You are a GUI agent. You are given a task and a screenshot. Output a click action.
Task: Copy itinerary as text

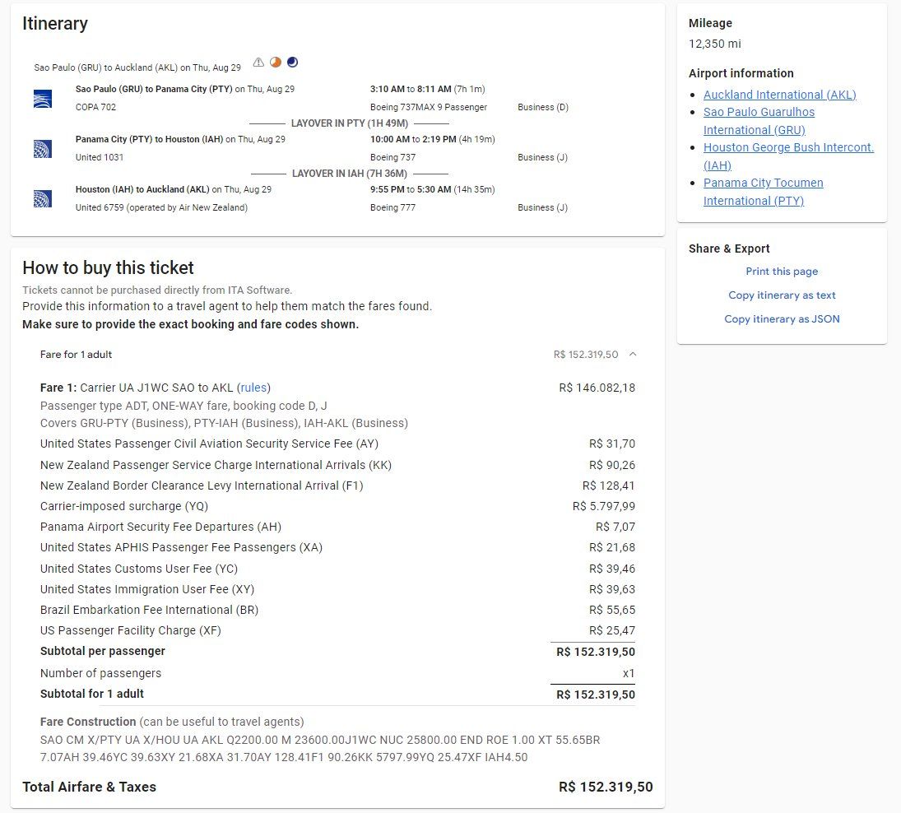tap(782, 295)
